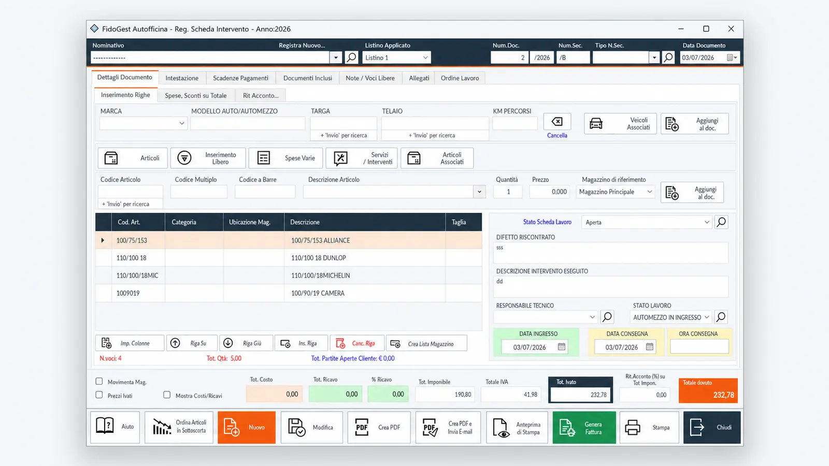Choose Inserimento Libero
The width and height of the screenshot is (829, 466).
208,158
